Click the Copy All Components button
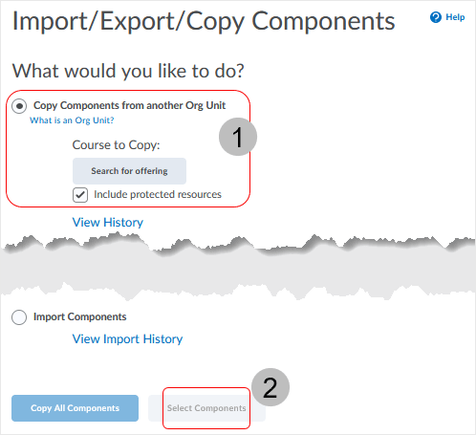 (75, 408)
